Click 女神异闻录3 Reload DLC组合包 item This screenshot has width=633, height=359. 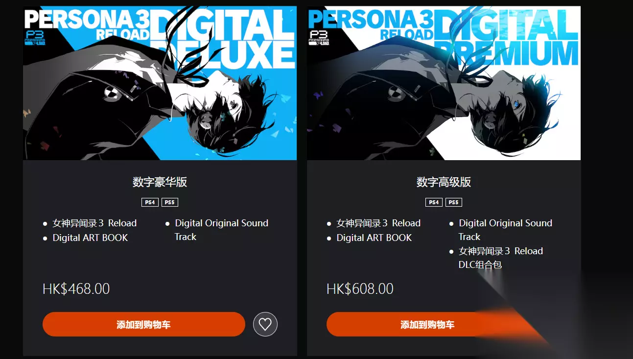point(501,258)
